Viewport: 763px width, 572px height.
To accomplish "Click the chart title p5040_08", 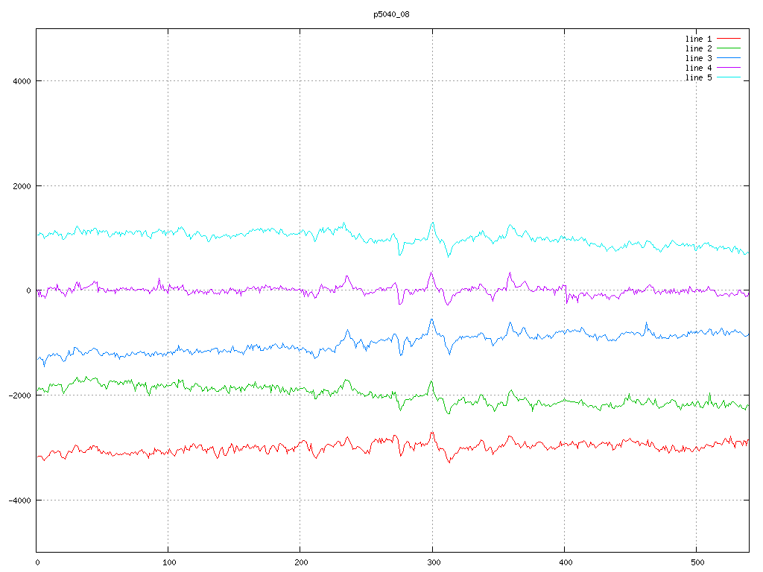I will 391,14.
